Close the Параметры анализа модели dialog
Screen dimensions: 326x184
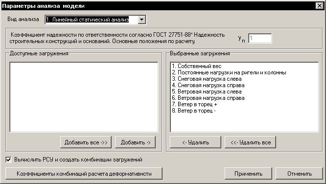tap(320, 6)
